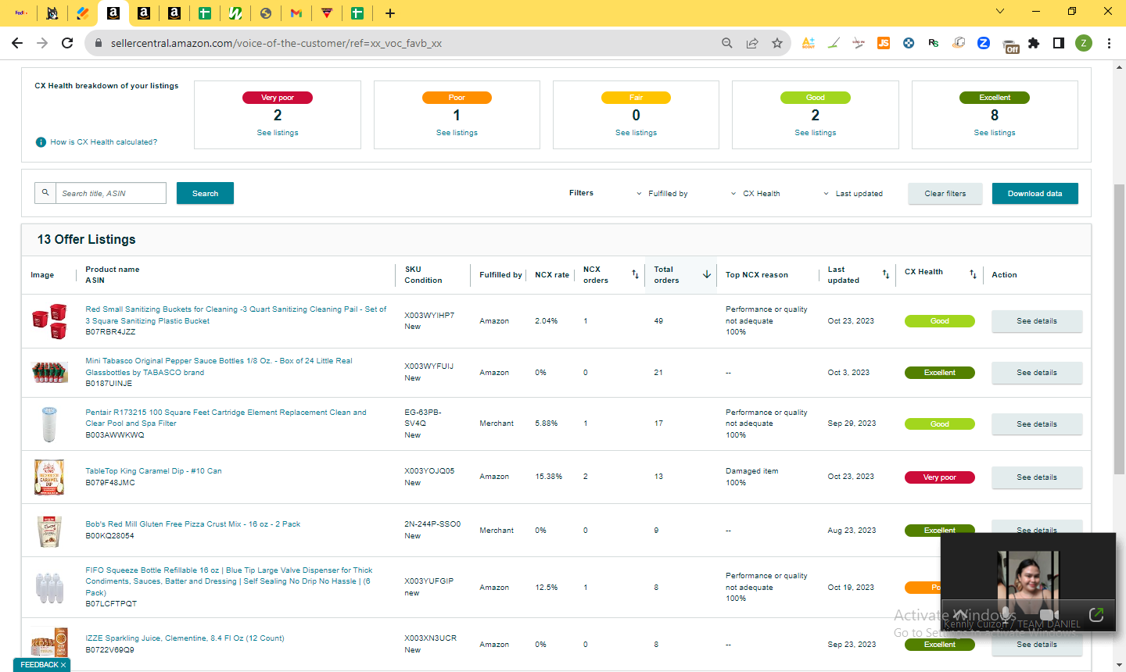Go forward to the next page
Image resolution: width=1126 pixels, height=672 pixels.
(42, 43)
